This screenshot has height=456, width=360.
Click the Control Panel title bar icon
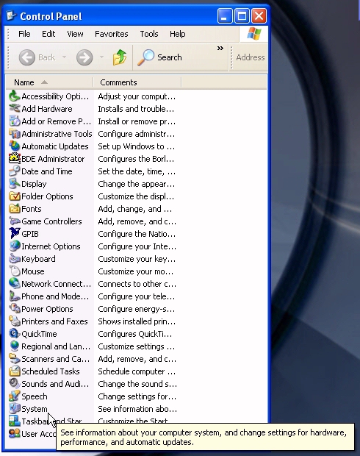point(11,15)
